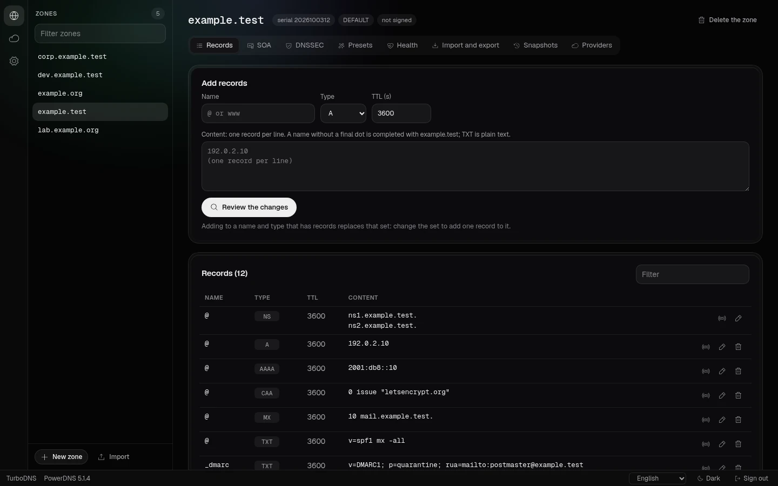Image resolution: width=778 pixels, height=486 pixels.
Task: Click the record Name input field
Action: pyautogui.click(x=258, y=113)
